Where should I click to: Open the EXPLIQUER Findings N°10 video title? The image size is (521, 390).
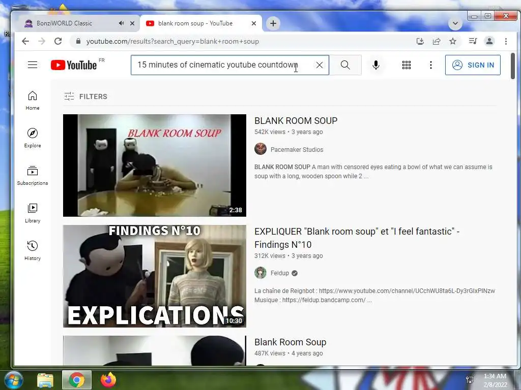coord(357,238)
